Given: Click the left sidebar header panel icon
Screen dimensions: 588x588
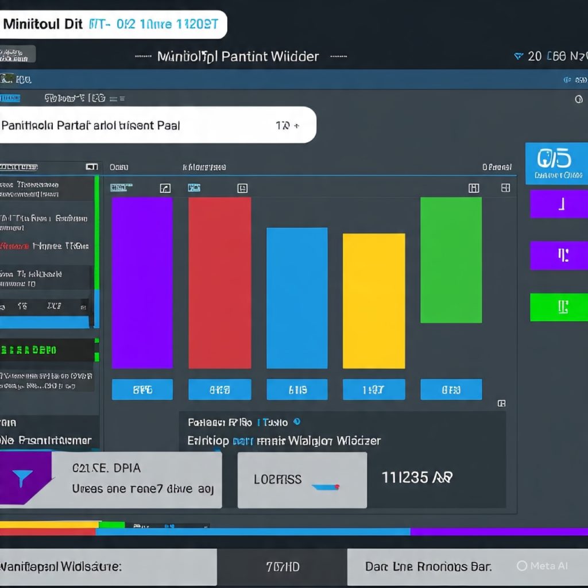Looking at the screenshot, I should click(91, 167).
